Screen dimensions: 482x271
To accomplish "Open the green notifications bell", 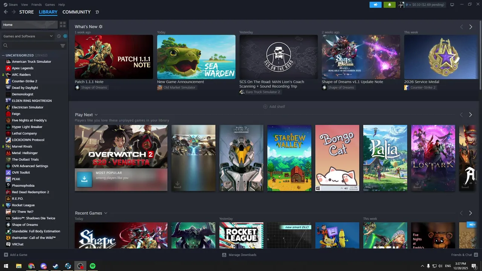I will 389,5.
